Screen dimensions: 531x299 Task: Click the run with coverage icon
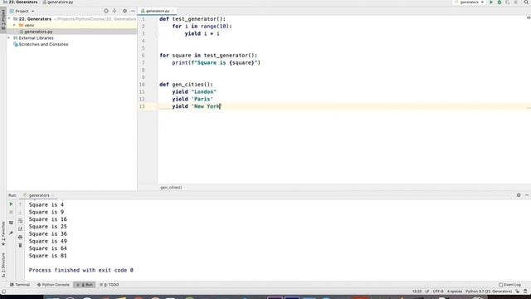pyautogui.click(x=507, y=2)
